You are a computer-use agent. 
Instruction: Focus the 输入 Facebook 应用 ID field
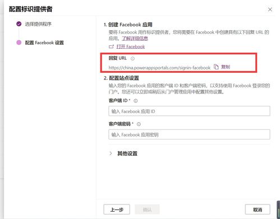[189, 111]
